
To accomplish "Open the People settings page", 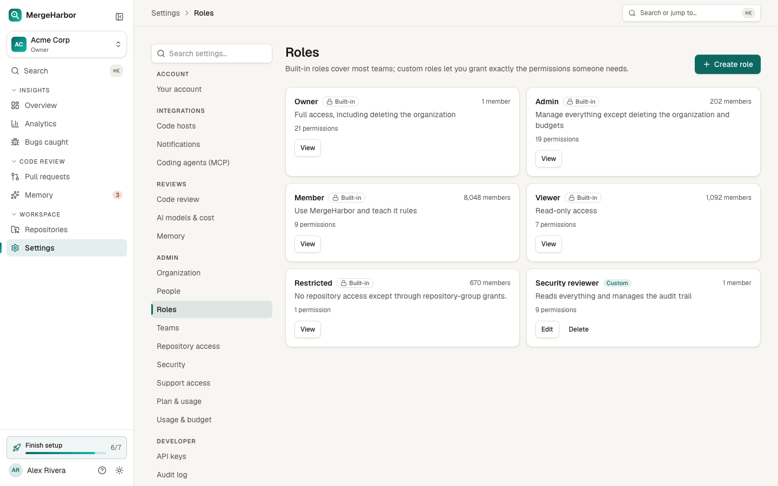I will tap(212, 291).
